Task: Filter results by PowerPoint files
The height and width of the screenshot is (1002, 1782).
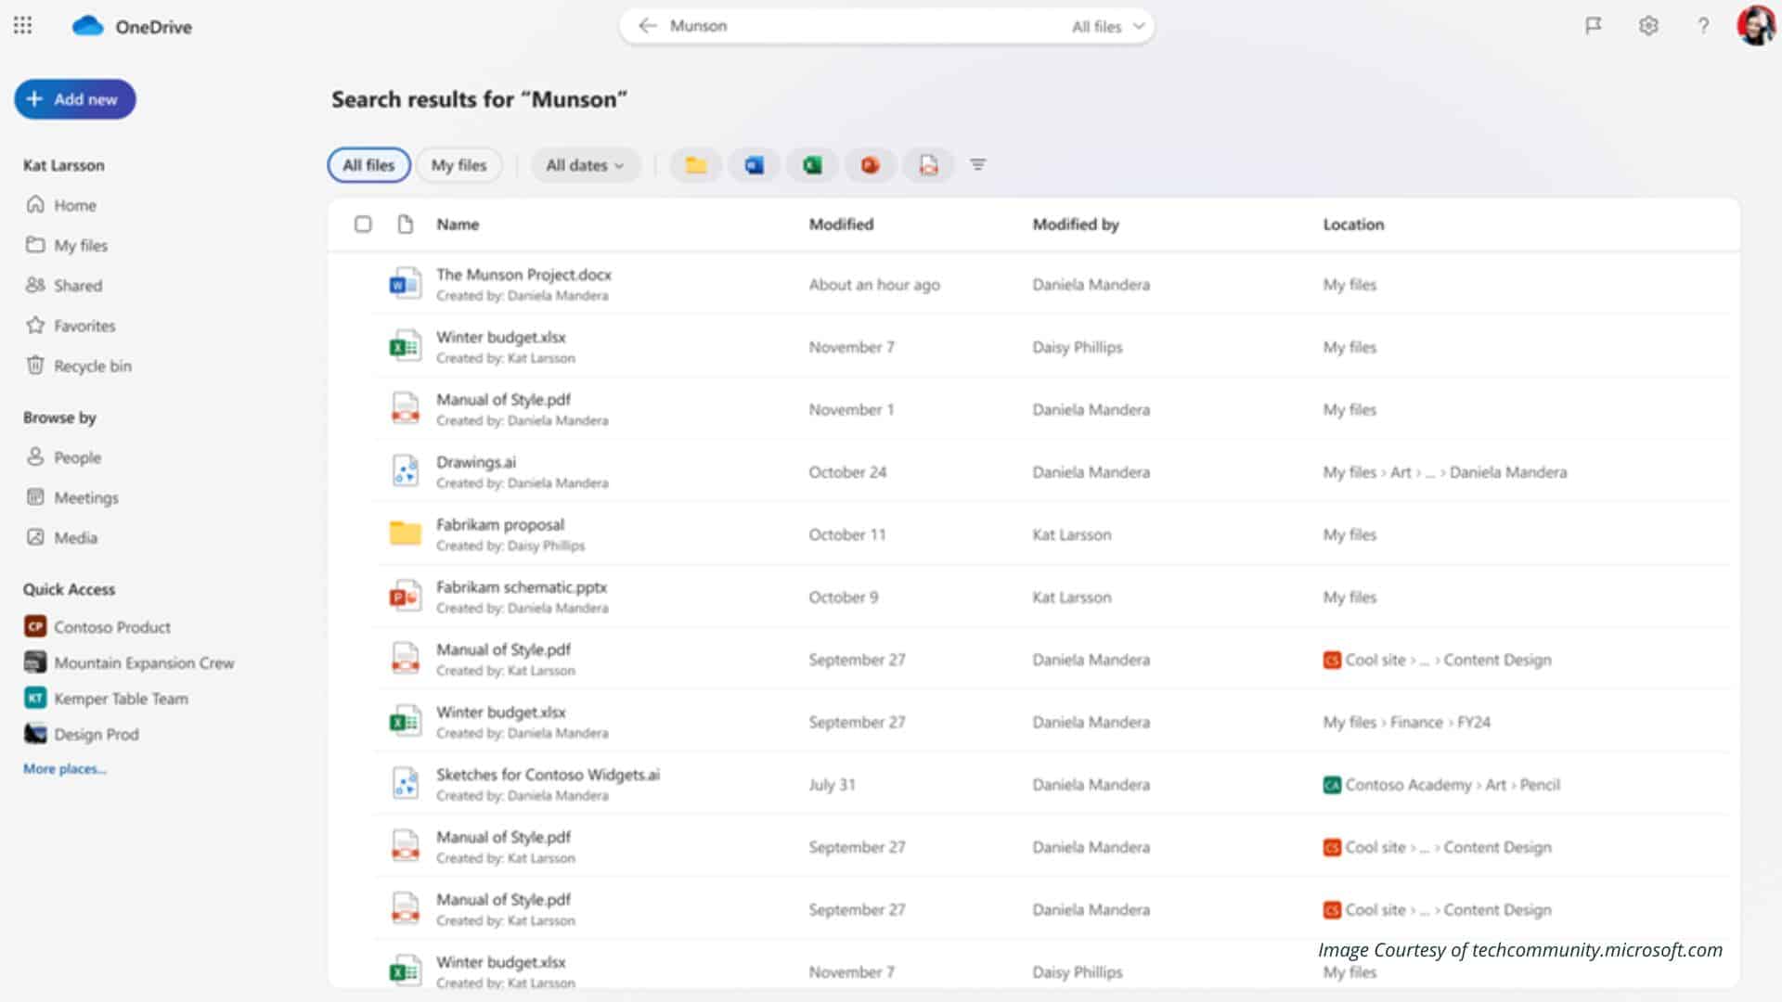Action: point(870,165)
